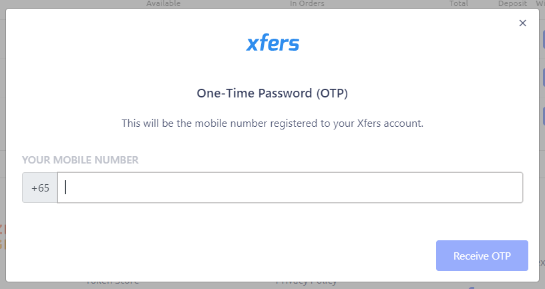Close the OTP dialog with the X
545x289 pixels.
pos(522,23)
